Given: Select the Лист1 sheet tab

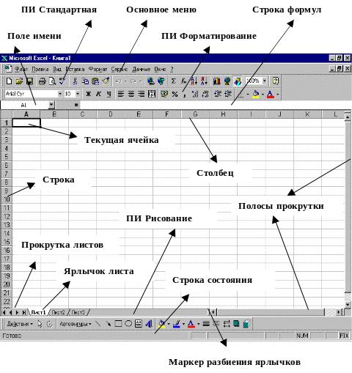Looking at the screenshot, I should coord(38,312).
